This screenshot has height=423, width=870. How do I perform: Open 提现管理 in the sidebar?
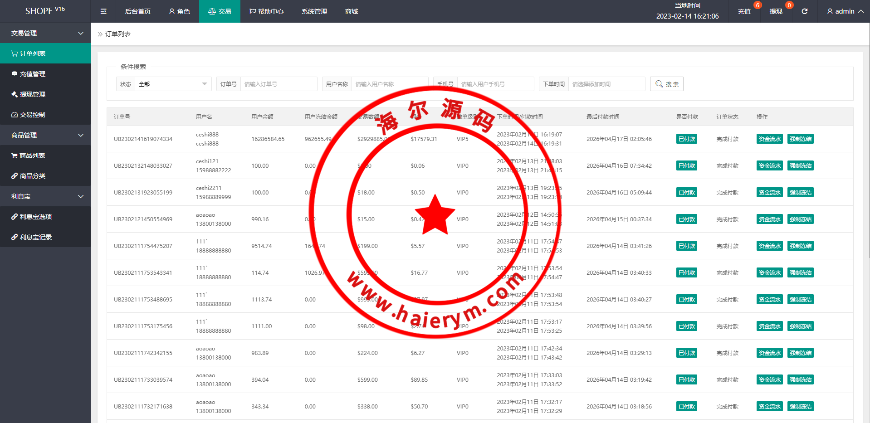pyautogui.click(x=33, y=94)
